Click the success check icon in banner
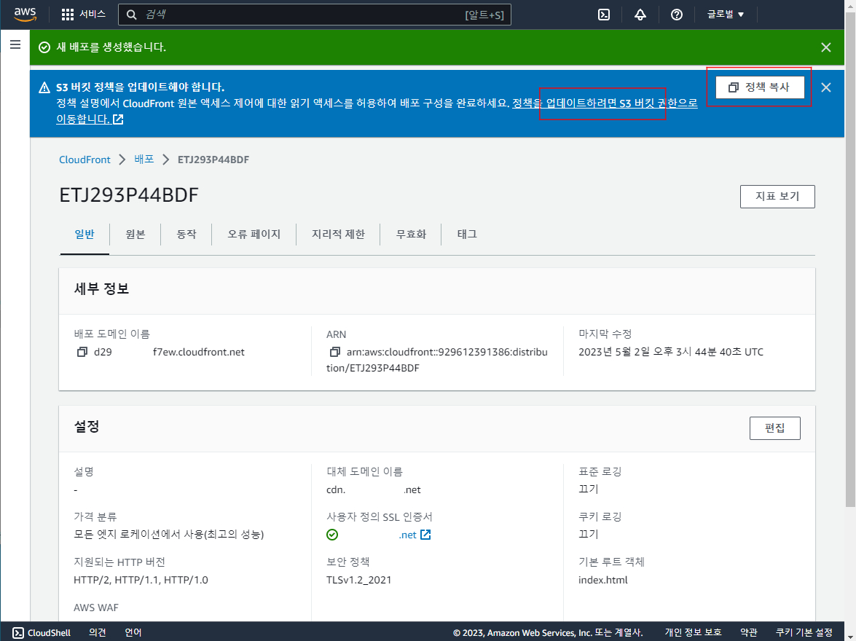The image size is (856, 641). point(44,47)
